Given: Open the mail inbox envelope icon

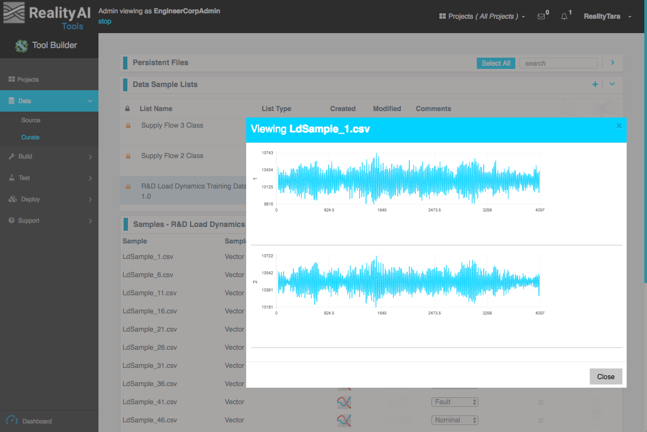Looking at the screenshot, I should point(542,17).
